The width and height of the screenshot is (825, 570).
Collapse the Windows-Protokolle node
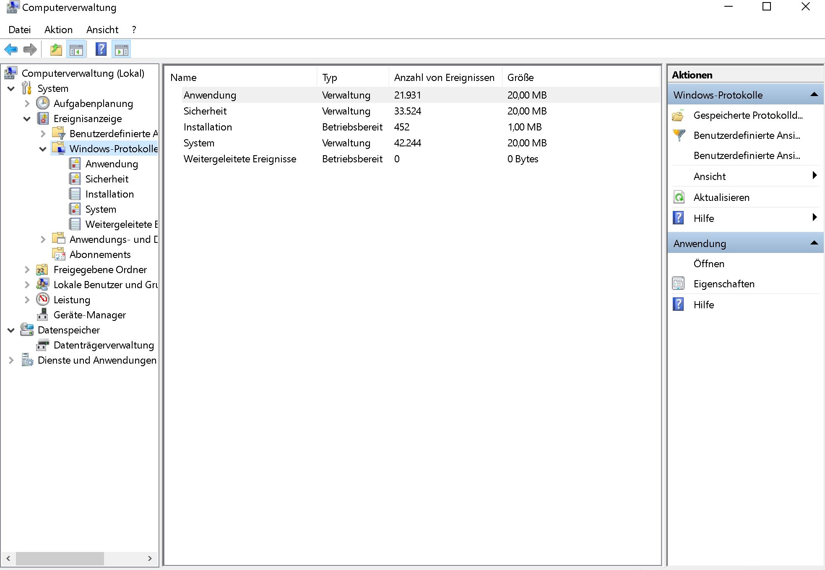click(43, 149)
